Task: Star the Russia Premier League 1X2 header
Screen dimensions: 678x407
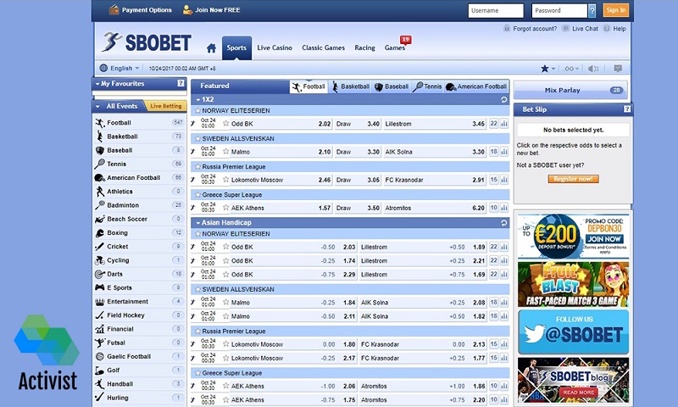Action: pyautogui.click(x=198, y=167)
